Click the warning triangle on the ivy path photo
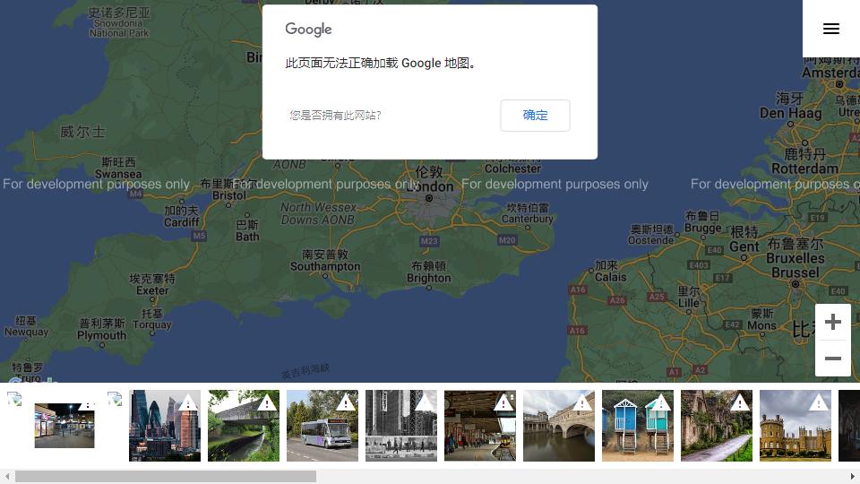This screenshot has width=860, height=484. point(739,403)
